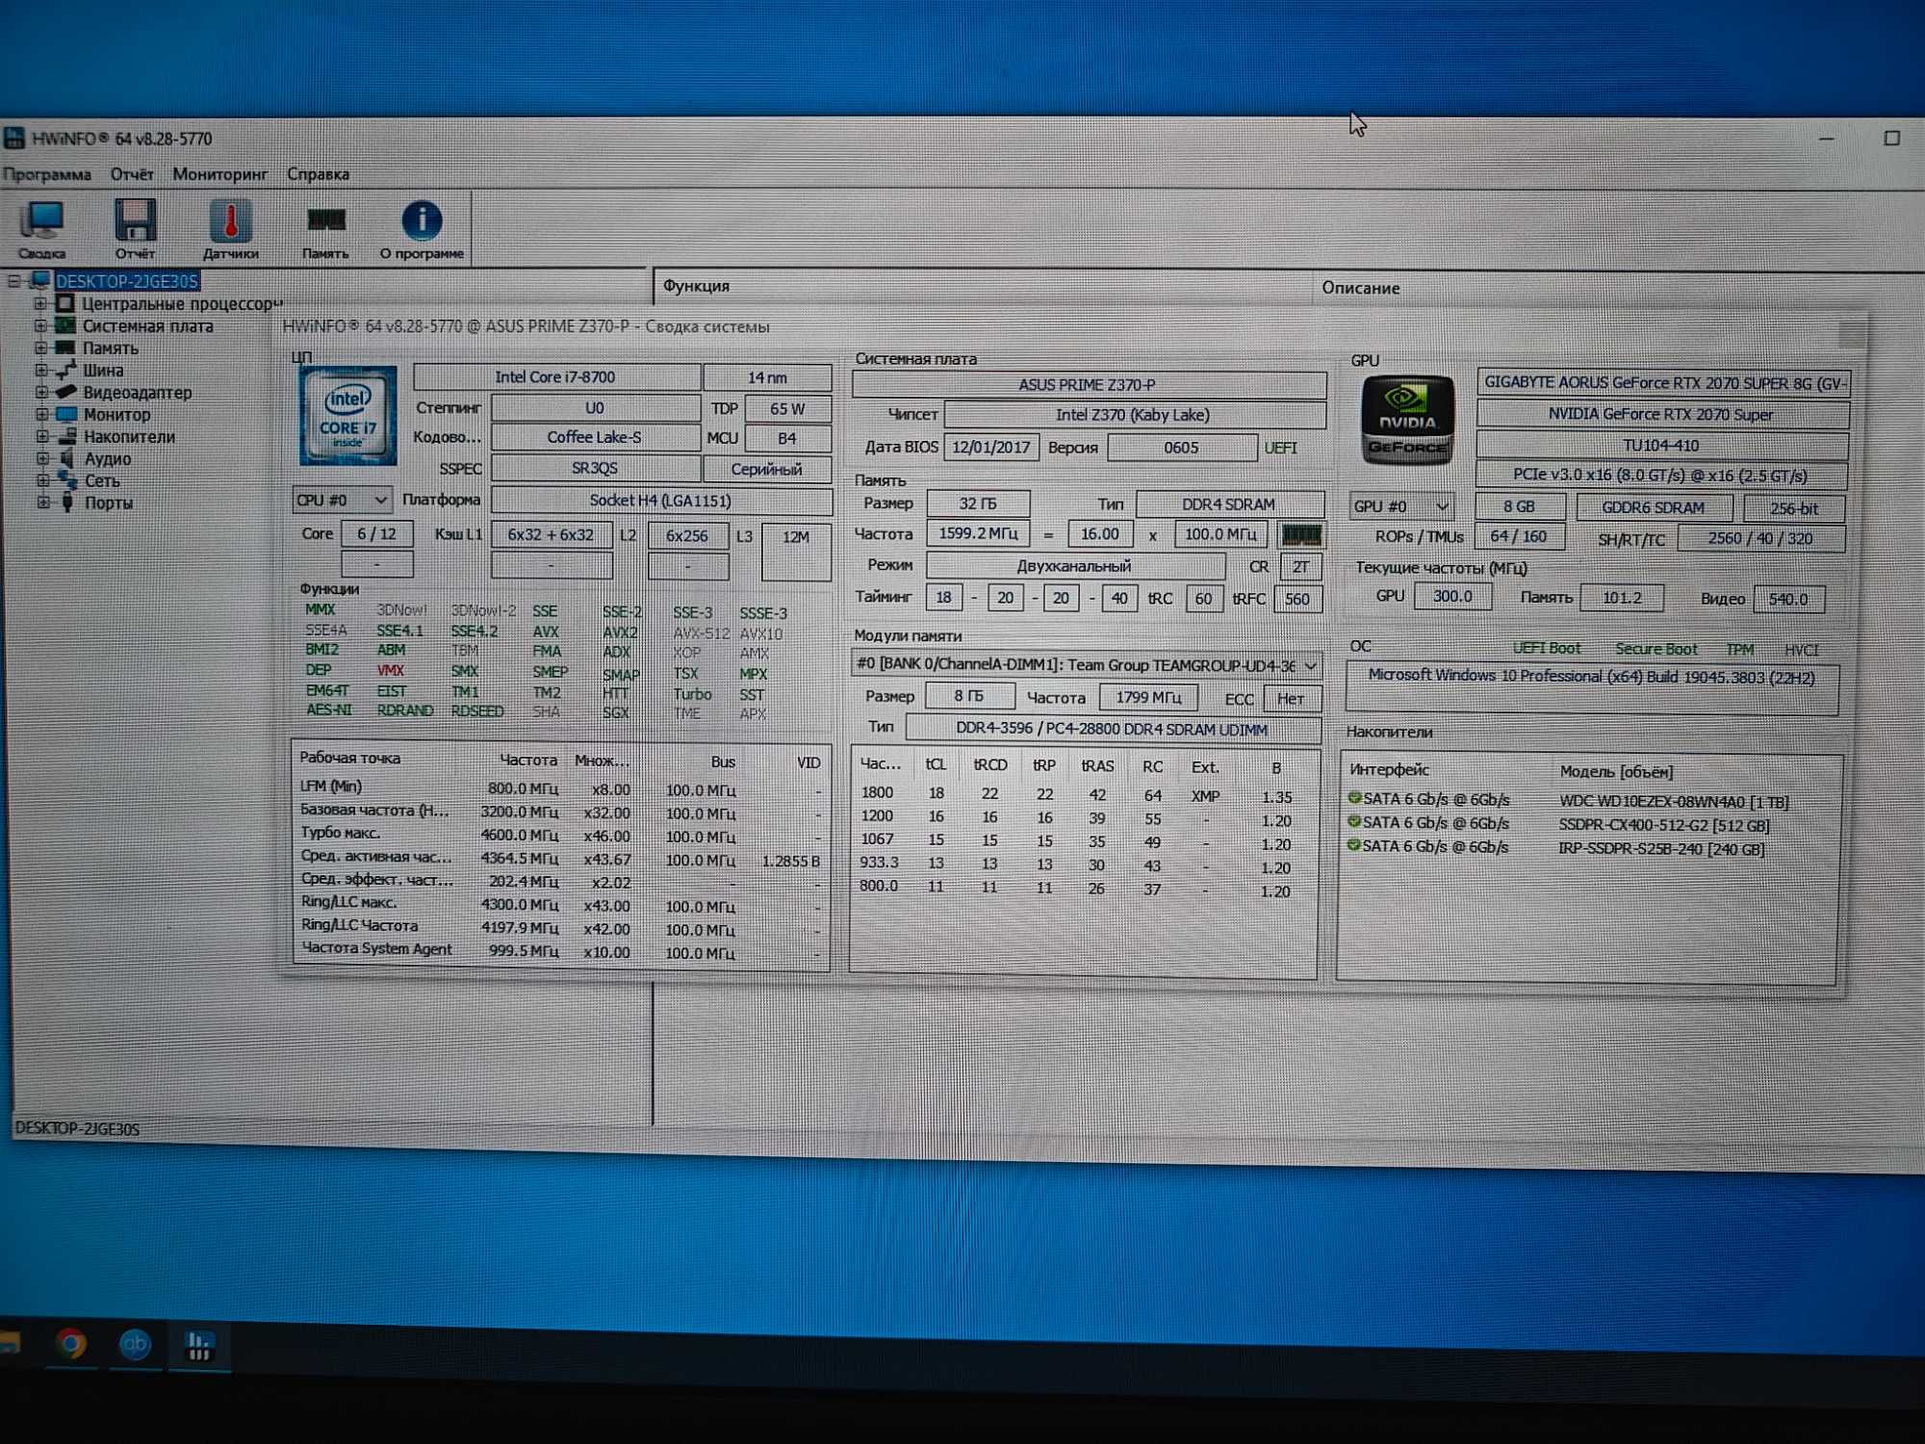1925x1444 pixels.
Task: Click the HVCI label
Action: coord(1801,650)
